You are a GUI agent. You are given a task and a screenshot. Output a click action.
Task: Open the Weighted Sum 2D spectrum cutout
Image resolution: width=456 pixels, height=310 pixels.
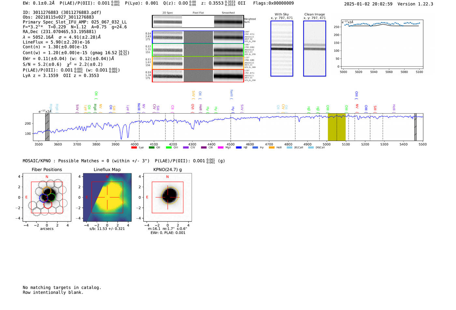(198, 21)
